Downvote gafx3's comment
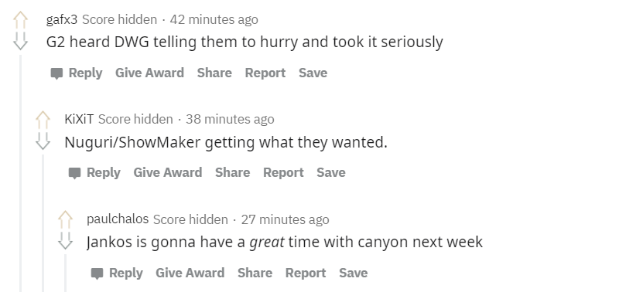The width and height of the screenshot is (619, 292). point(20,41)
